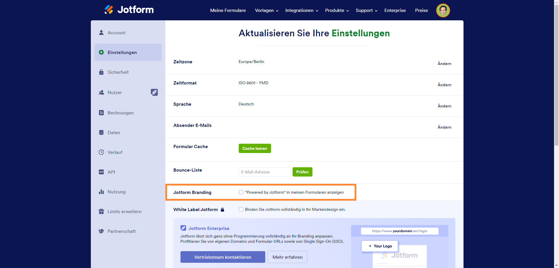The width and height of the screenshot is (559, 268).
Task: Click the Jotform logo icon
Action: pyautogui.click(x=109, y=10)
